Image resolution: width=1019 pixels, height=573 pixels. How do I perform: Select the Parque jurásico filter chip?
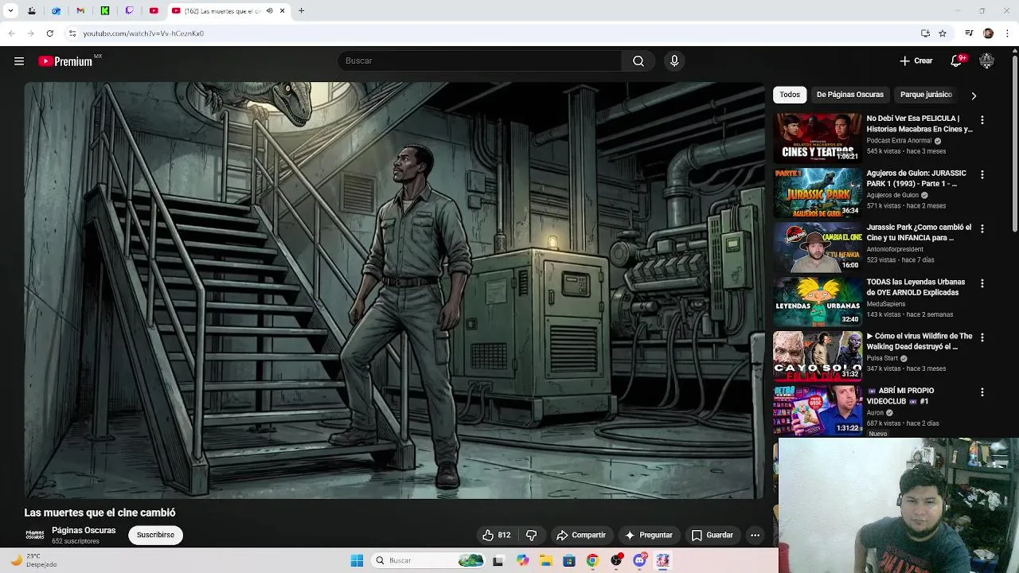click(926, 95)
